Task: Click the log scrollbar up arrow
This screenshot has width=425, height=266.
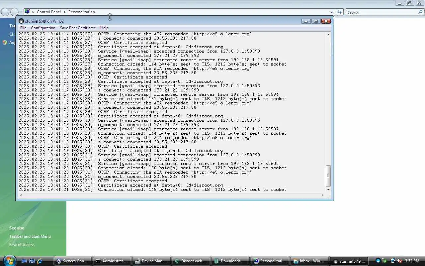Action: (328, 35)
